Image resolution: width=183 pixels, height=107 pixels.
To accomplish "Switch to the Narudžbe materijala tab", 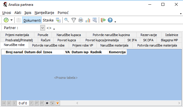I will pos(114,45).
